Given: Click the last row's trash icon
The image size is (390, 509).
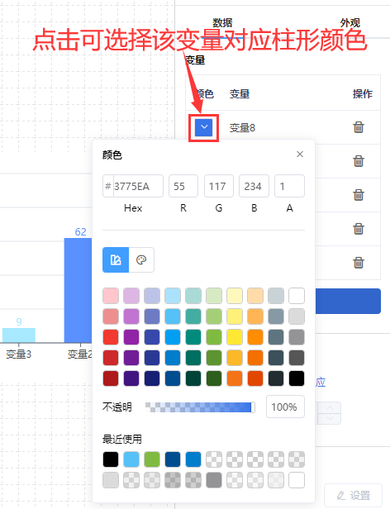Looking at the screenshot, I should tap(359, 262).
